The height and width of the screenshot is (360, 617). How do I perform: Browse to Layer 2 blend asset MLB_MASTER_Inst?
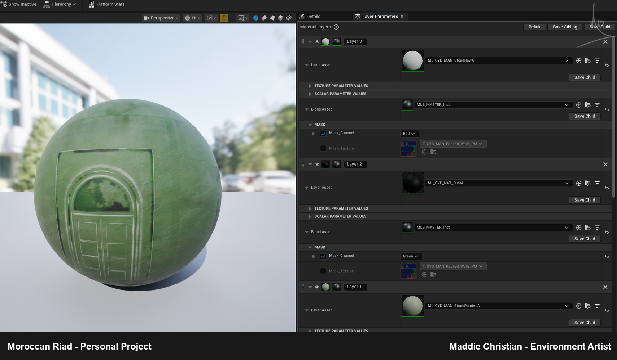coord(588,228)
